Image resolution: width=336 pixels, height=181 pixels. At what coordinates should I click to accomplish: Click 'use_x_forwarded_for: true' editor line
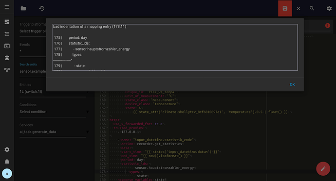138,124
